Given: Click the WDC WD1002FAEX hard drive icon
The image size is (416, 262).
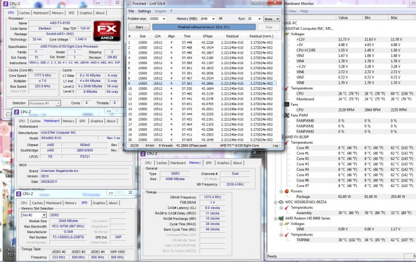Looking at the screenshot, I should click(281, 202).
